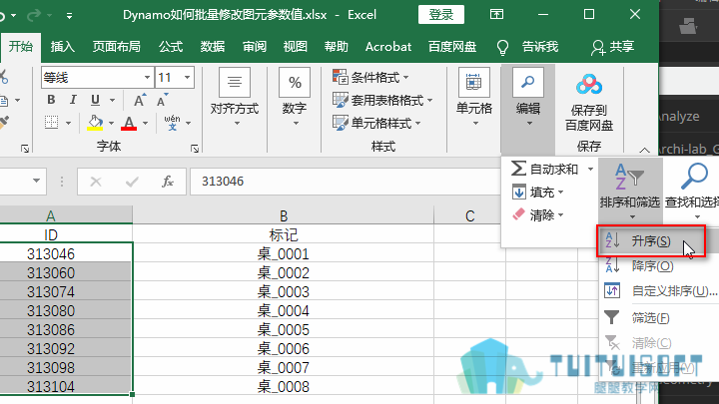The image size is (719, 404).
Task: Toggle underline formatting
Action: pos(95,100)
